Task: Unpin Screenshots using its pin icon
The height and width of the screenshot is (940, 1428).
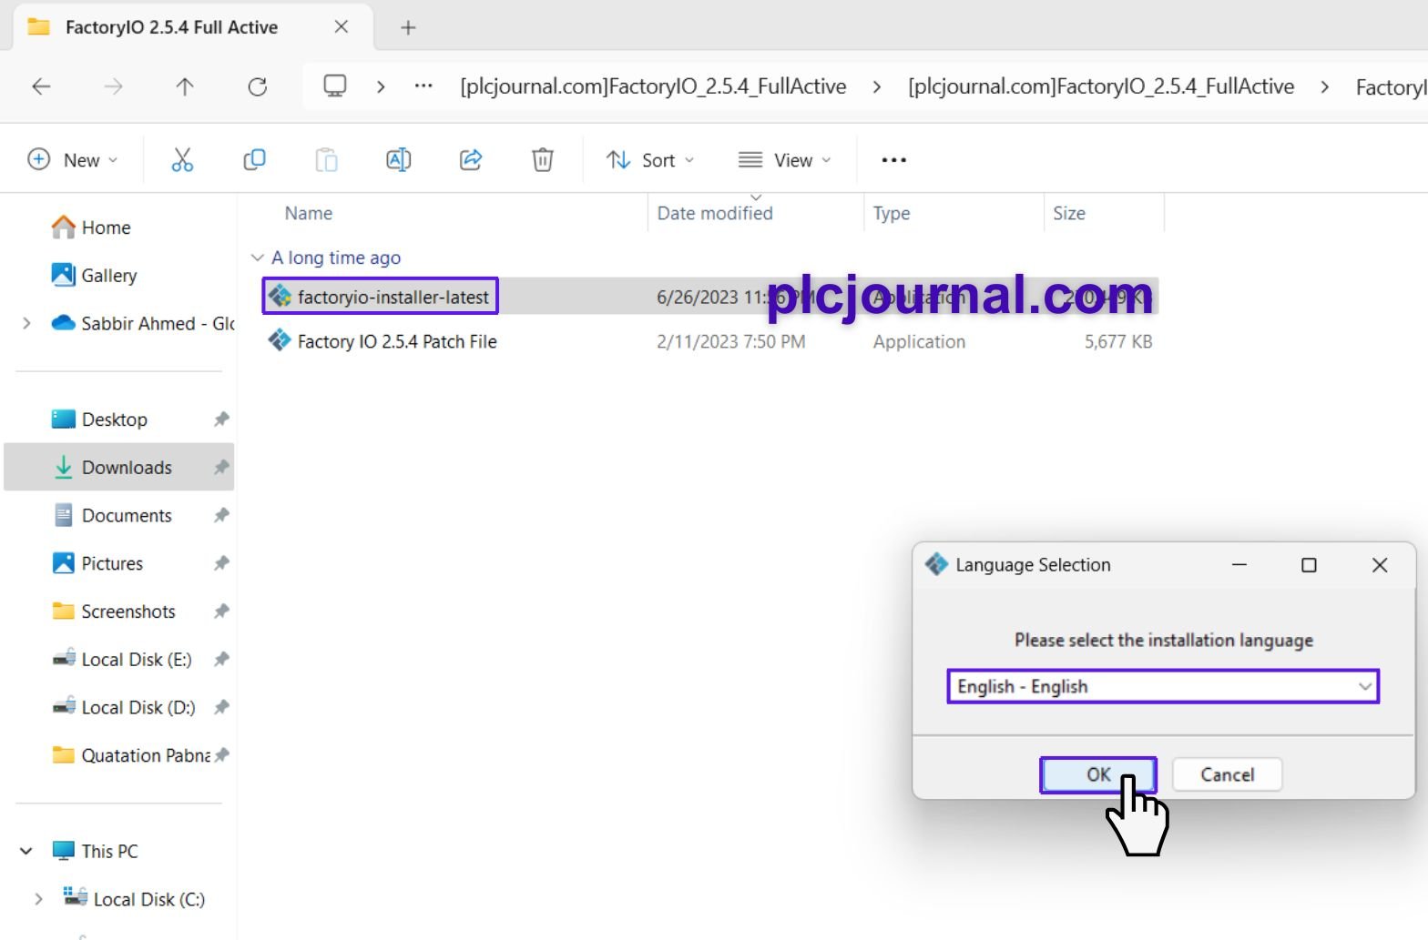Action: click(221, 612)
